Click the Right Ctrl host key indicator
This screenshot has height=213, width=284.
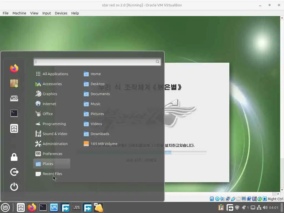click(275, 199)
